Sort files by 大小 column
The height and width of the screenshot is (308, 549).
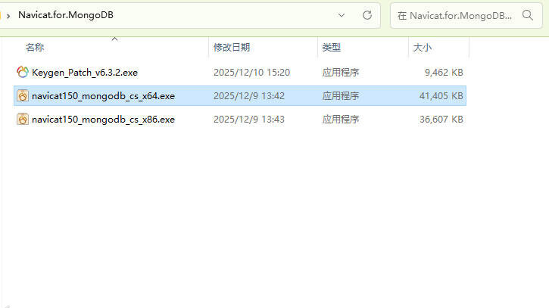point(423,47)
